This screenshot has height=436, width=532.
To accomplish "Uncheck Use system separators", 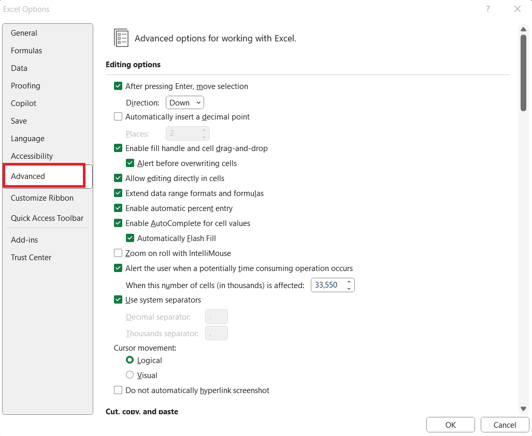I will [x=118, y=300].
